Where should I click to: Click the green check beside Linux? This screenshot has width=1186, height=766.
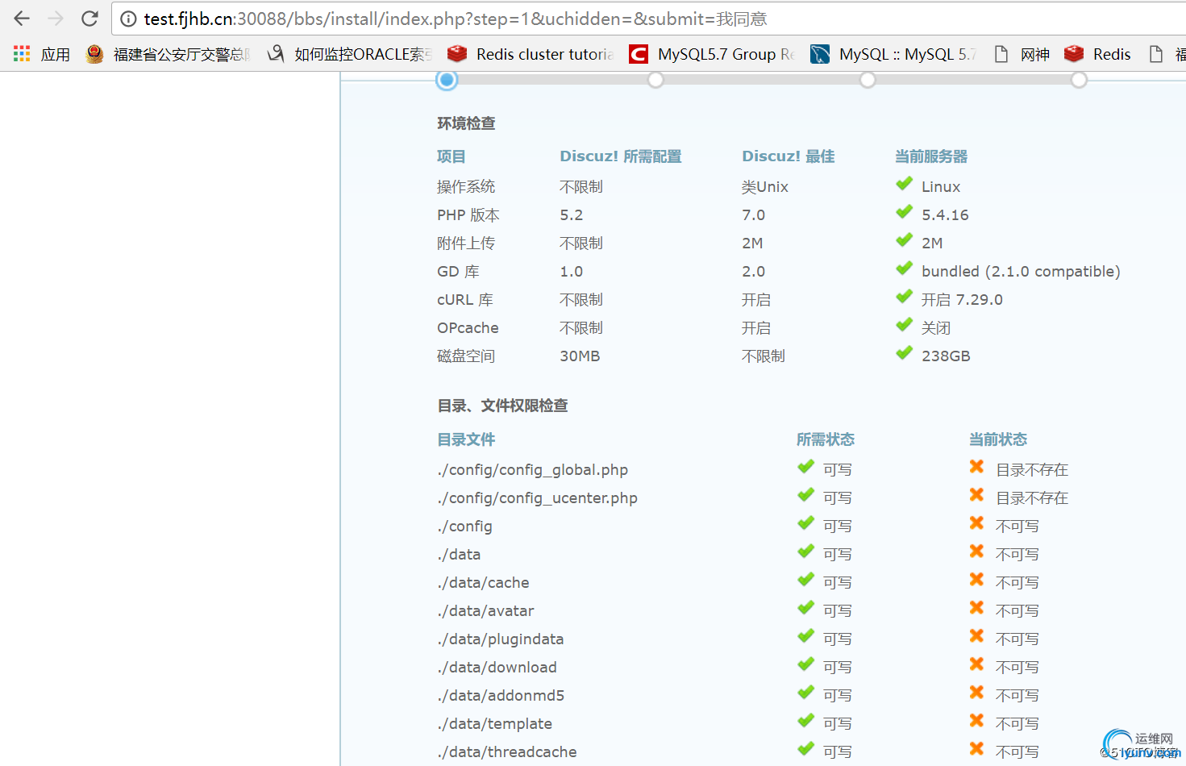click(905, 184)
